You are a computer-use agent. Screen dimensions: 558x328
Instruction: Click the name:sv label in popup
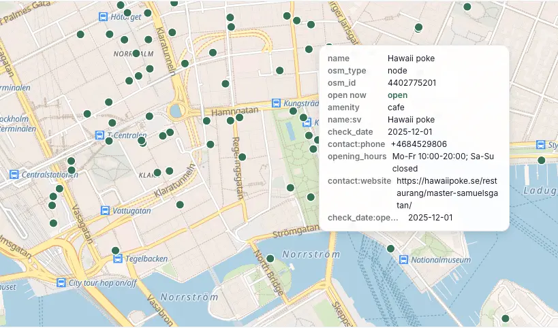(x=344, y=120)
